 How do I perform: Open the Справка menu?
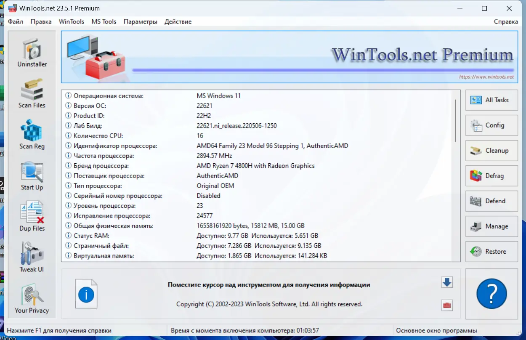pos(506,21)
